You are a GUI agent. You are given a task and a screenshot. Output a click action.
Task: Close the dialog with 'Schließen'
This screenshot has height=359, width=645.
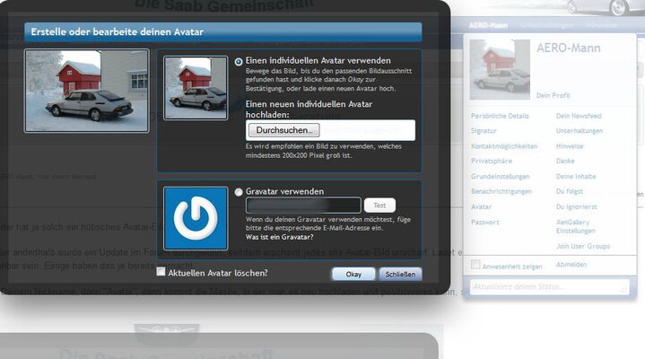[x=400, y=275]
